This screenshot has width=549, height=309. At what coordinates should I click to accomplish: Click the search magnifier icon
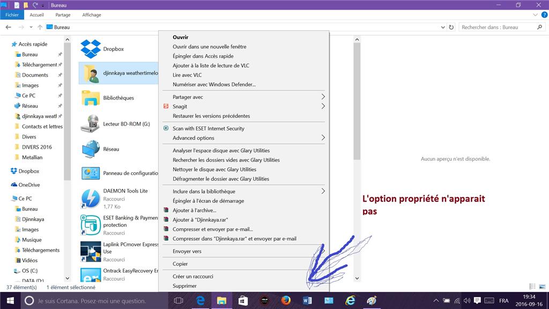(x=539, y=27)
